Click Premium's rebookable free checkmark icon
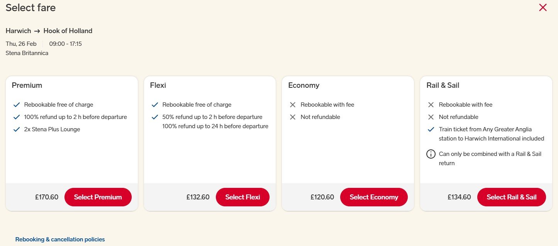Screen dimensions: 558x246 click(x=16, y=105)
